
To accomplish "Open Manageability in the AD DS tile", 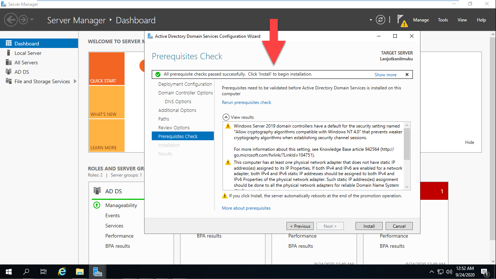I will [121, 205].
